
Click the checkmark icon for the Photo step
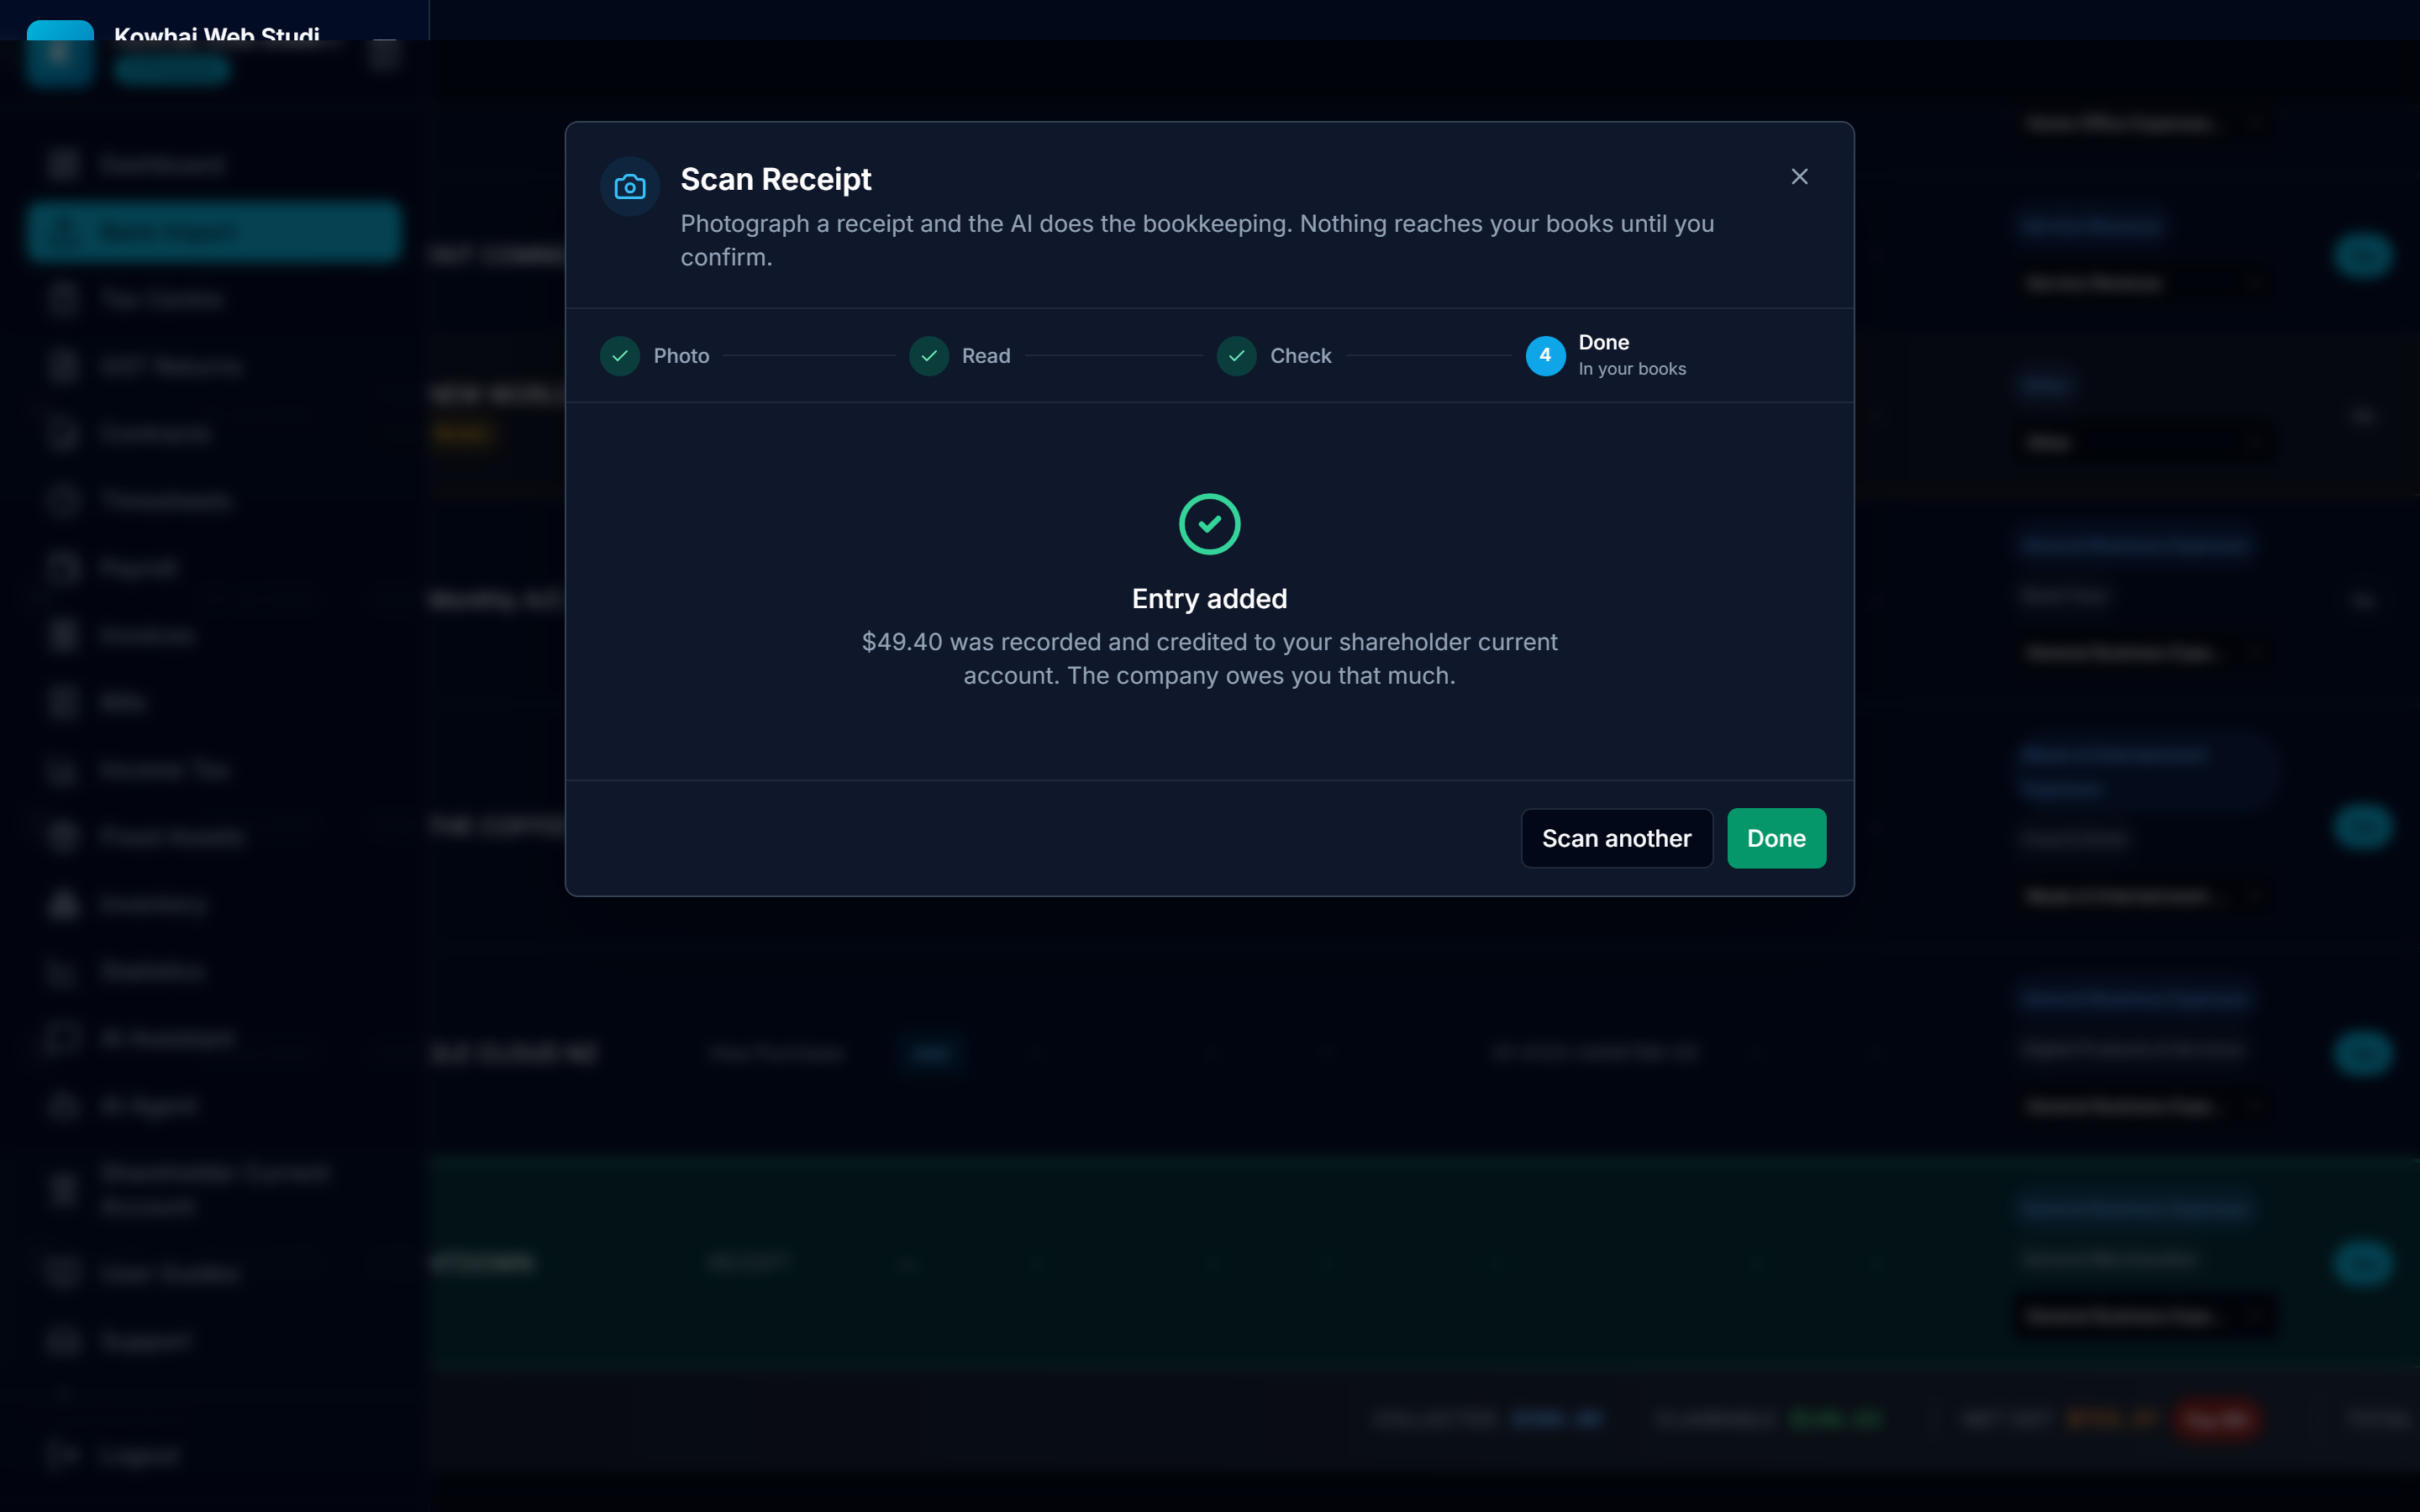[620, 356]
